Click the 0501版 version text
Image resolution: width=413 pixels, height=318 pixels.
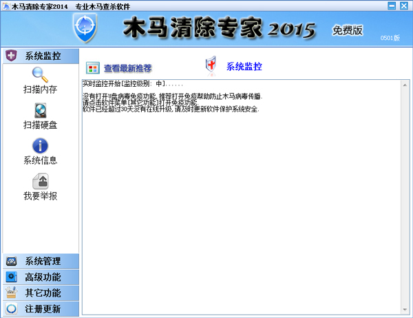tap(390, 38)
